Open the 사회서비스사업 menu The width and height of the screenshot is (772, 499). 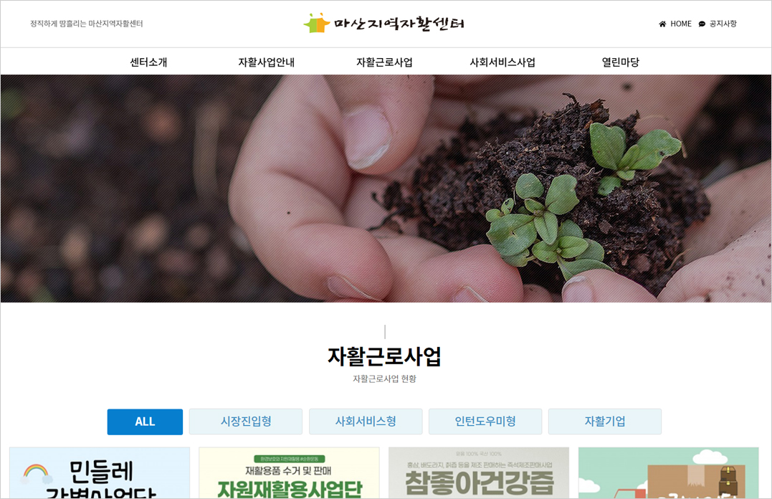coord(502,62)
